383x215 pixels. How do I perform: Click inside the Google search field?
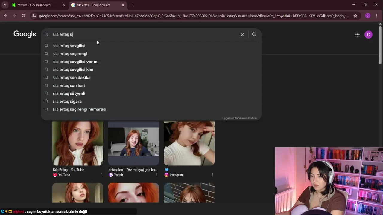pos(145,34)
